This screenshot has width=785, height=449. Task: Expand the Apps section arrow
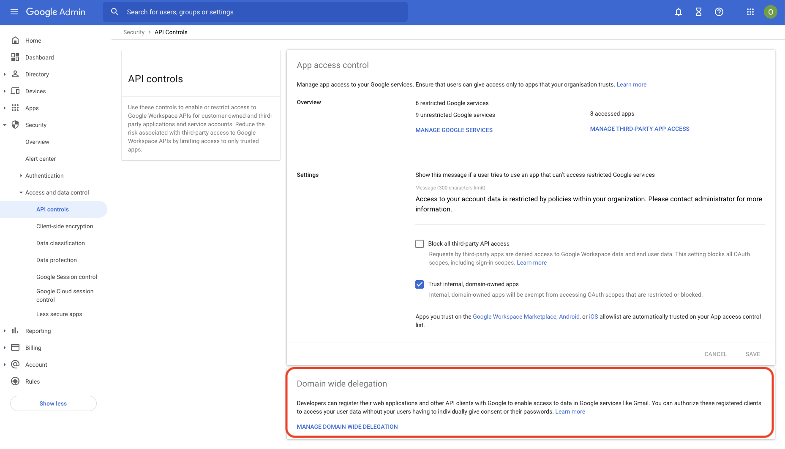point(5,108)
